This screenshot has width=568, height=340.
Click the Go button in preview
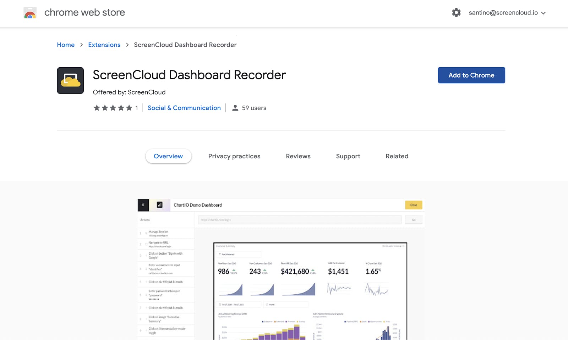(414, 220)
